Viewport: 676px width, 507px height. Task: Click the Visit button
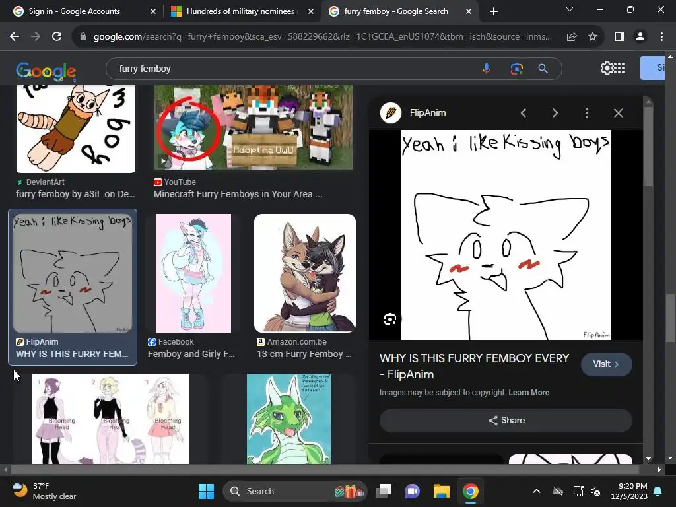[x=606, y=364]
